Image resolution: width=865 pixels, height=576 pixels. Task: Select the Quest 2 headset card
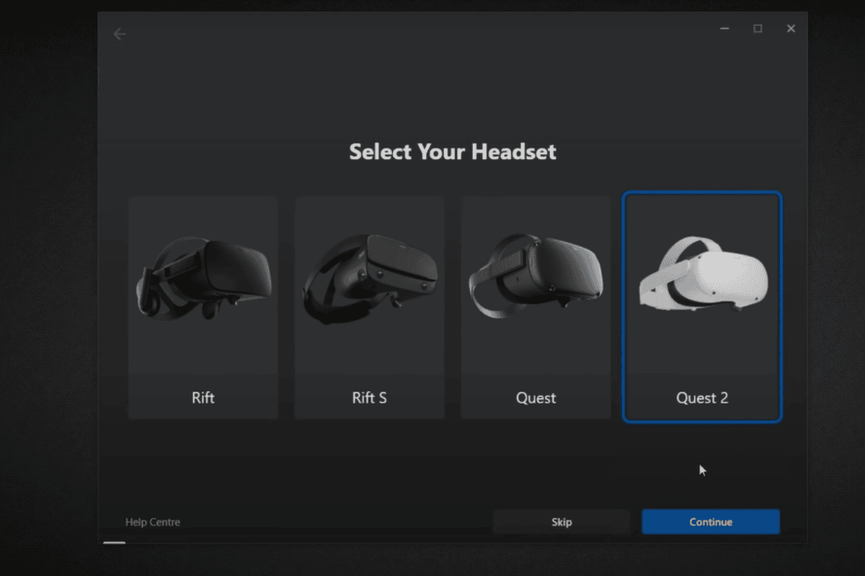[702, 307]
